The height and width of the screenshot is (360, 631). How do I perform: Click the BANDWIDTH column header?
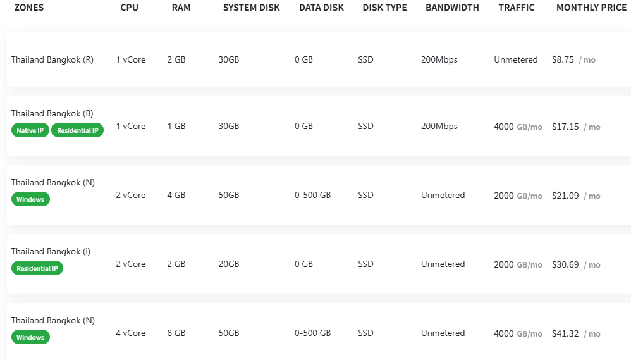(x=452, y=8)
